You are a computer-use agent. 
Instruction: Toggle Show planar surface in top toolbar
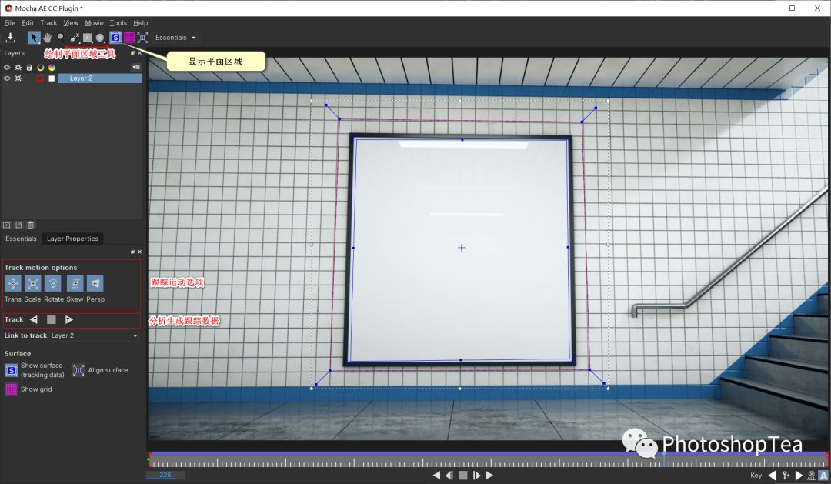(115, 38)
